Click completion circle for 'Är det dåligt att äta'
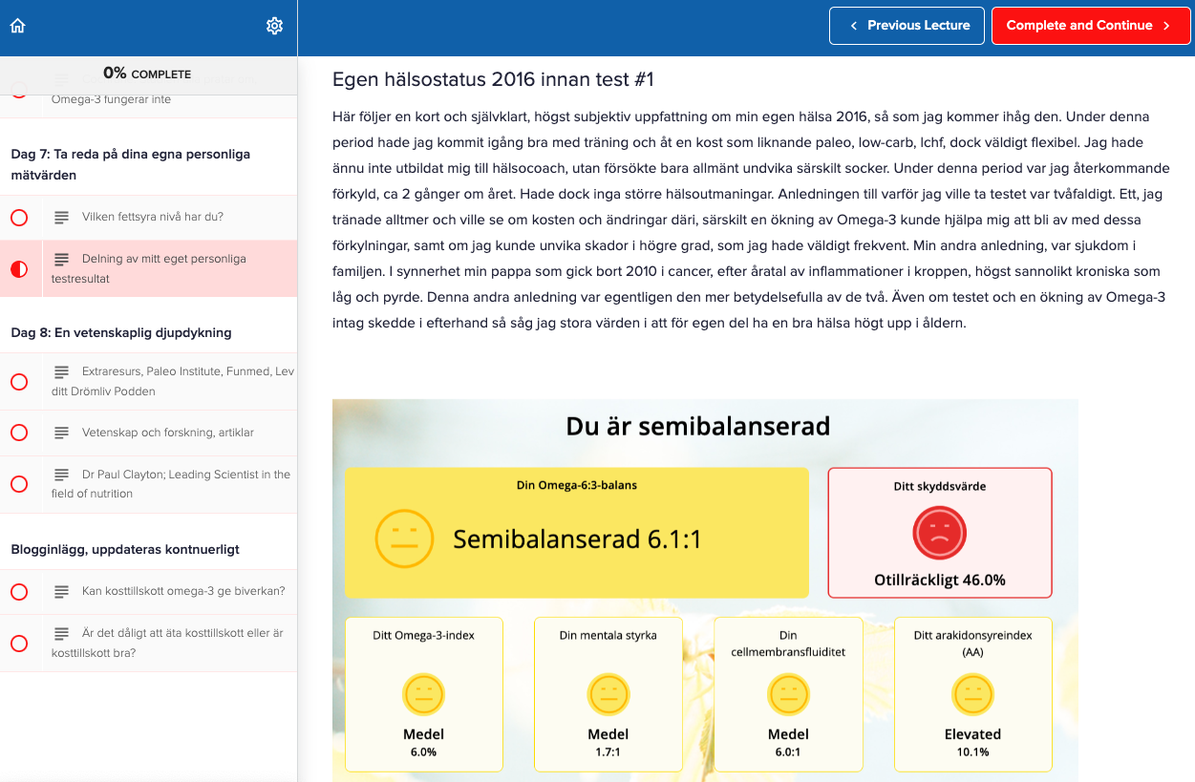The image size is (1195, 782). click(x=19, y=643)
